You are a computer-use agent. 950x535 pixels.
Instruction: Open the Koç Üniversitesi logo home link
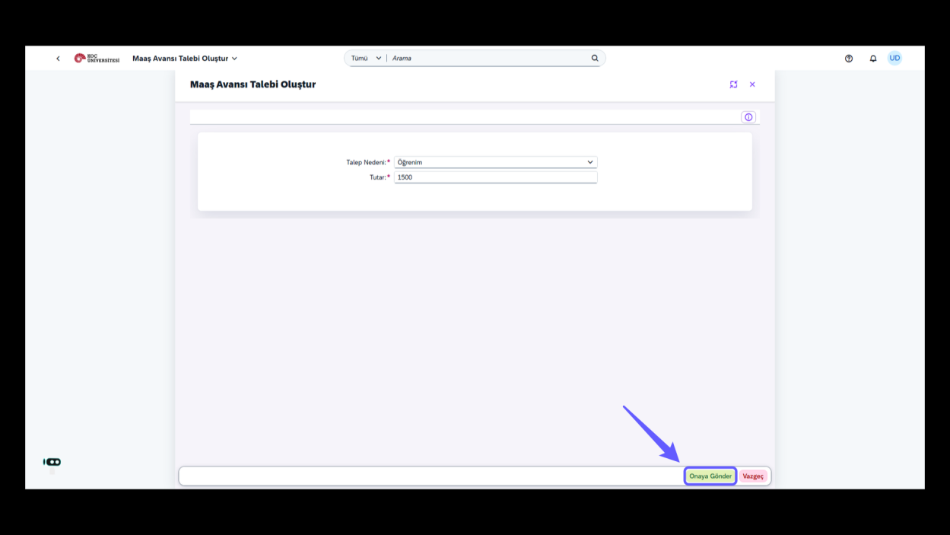97,59
